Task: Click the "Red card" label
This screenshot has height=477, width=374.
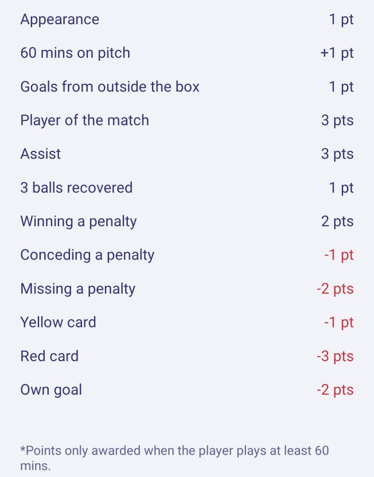Action: pos(49,356)
